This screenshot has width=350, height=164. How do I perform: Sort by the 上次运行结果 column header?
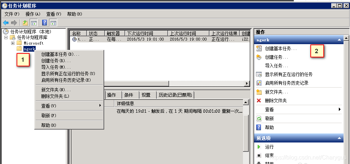coord(224,33)
